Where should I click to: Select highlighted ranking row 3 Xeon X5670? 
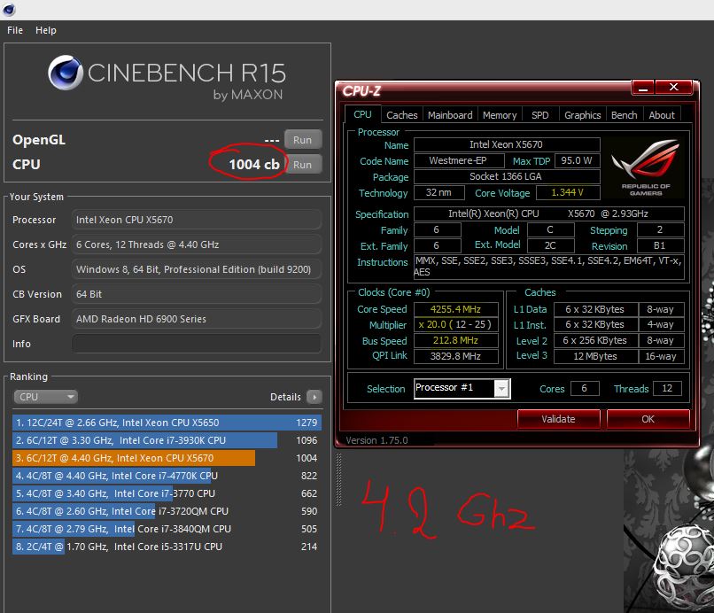(167, 458)
